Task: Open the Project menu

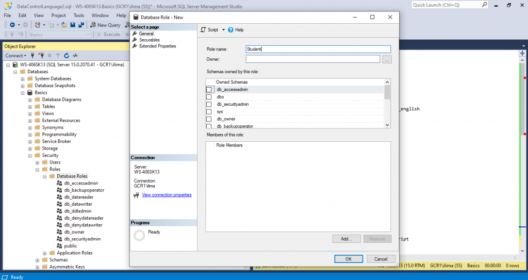Action: (59, 15)
